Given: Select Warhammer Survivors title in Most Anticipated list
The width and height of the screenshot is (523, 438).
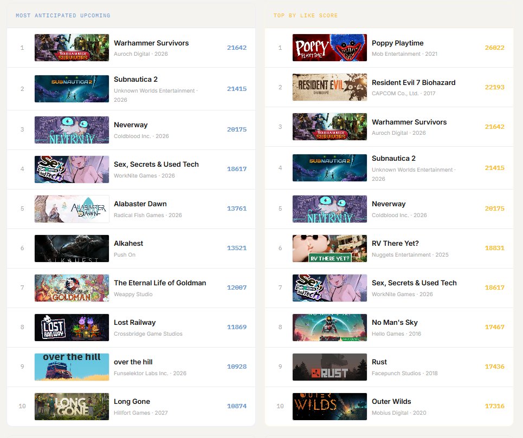Looking at the screenshot, I should coord(151,43).
